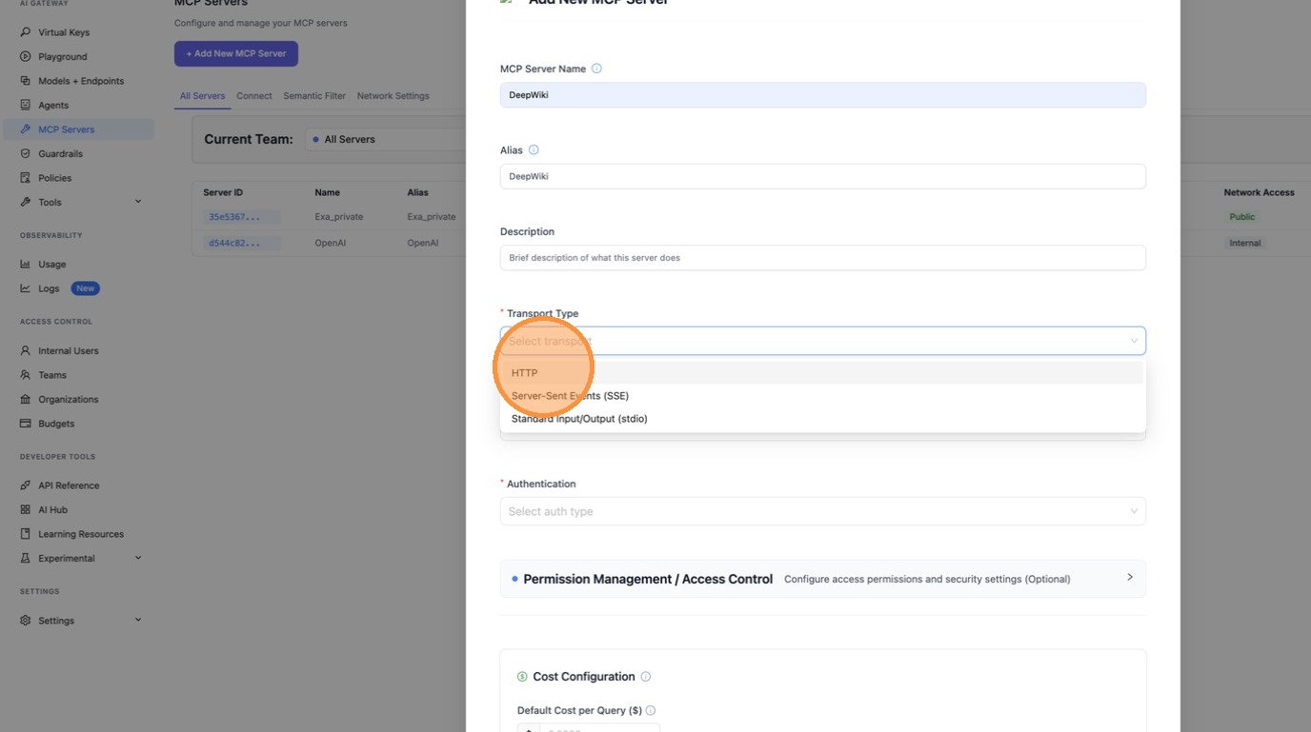This screenshot has width=1311, height=732.
Task: Click info icon by Default Cost per Query
Action: point(651,710)
